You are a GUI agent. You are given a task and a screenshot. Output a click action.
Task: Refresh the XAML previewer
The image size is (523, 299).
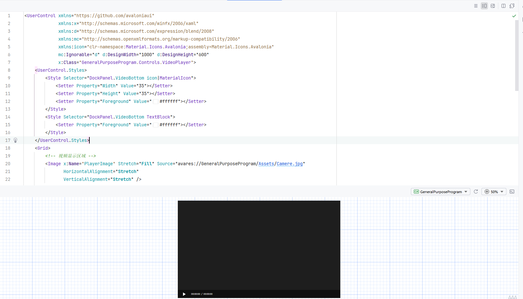[476, 192]
